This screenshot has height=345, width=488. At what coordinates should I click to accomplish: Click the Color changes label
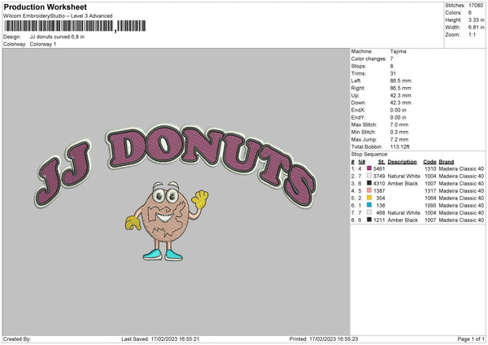click(368, 59)
